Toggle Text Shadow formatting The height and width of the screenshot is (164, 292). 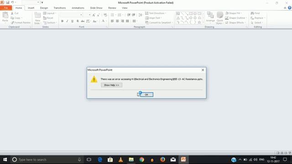78,21
